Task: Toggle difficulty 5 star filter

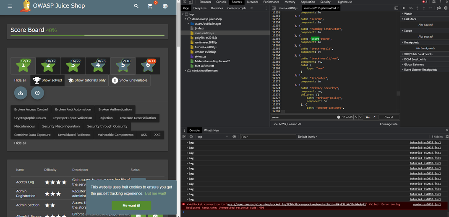Action: pos(123,66)
